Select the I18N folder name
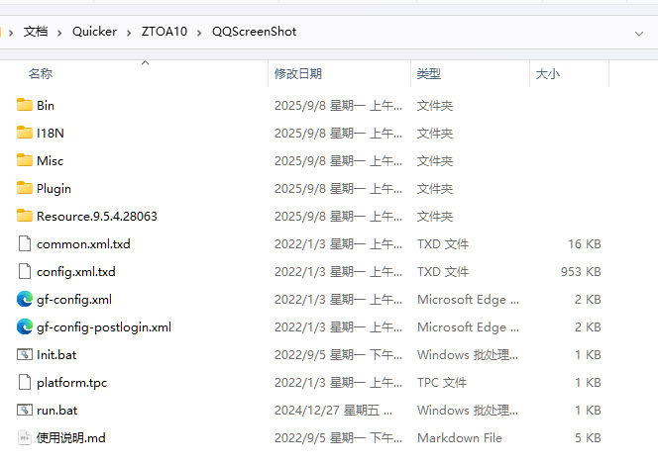Image resolution: width=658 pixels, height=464 pixels. pos(51,134)
